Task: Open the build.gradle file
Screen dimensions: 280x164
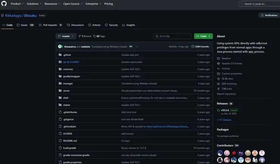Action: (70, 148)
